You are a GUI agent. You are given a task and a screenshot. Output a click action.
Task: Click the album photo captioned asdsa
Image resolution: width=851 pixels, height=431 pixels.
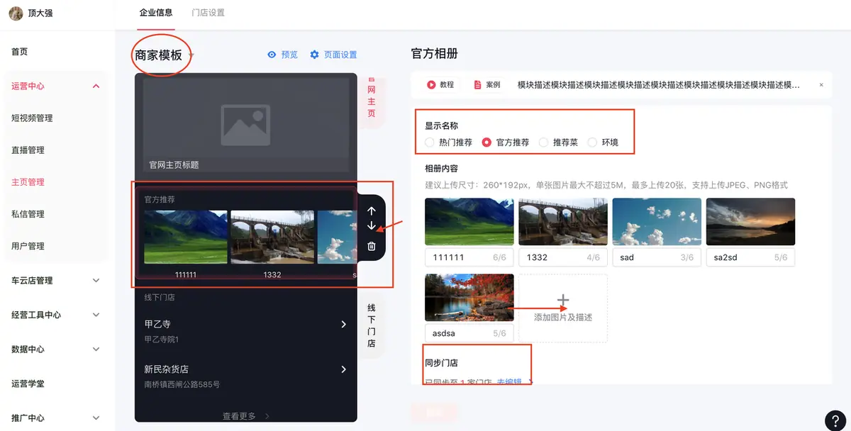point(469,298)
